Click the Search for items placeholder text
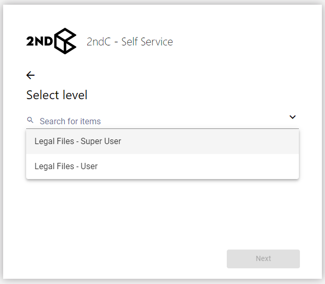 70,121
